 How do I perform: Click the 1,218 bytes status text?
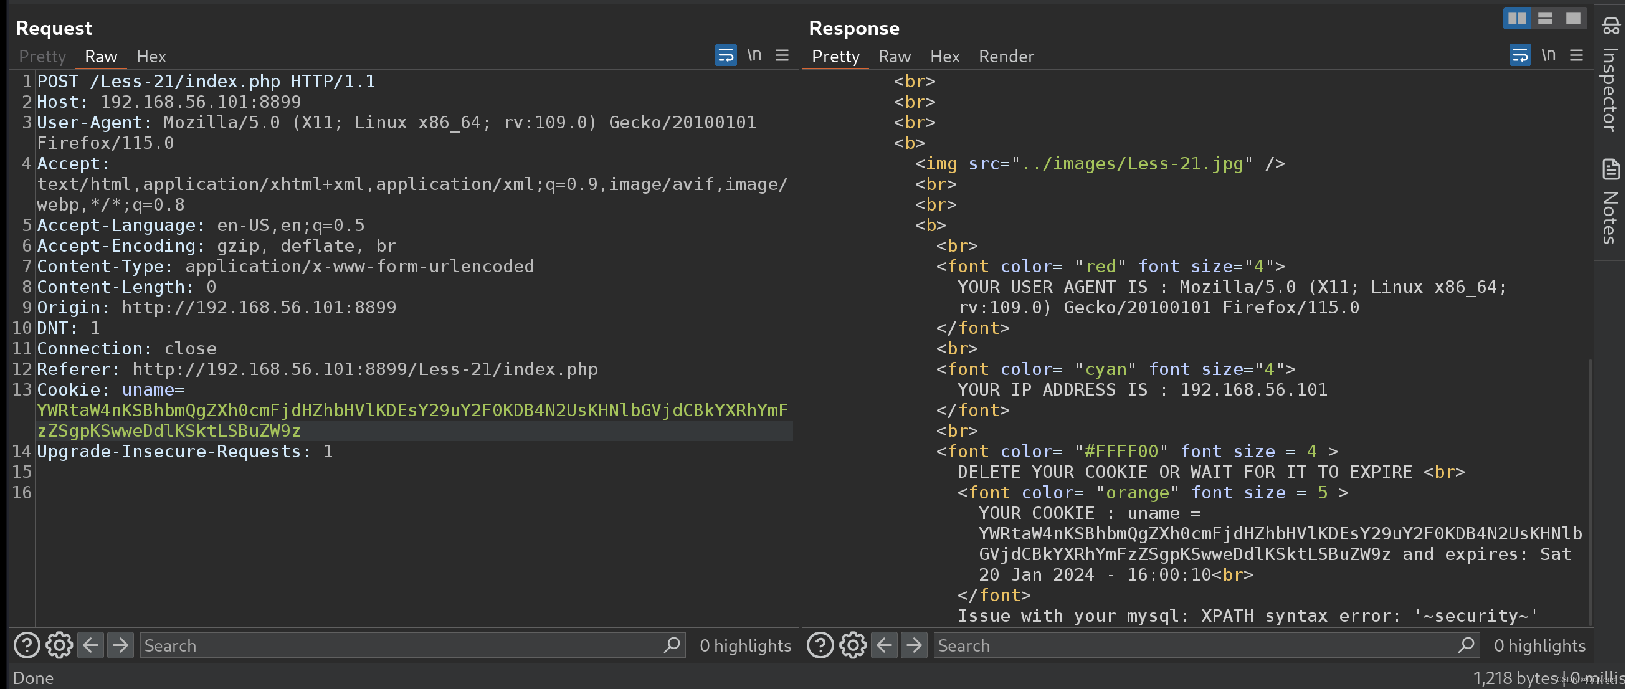click(x=1516, y=678)
